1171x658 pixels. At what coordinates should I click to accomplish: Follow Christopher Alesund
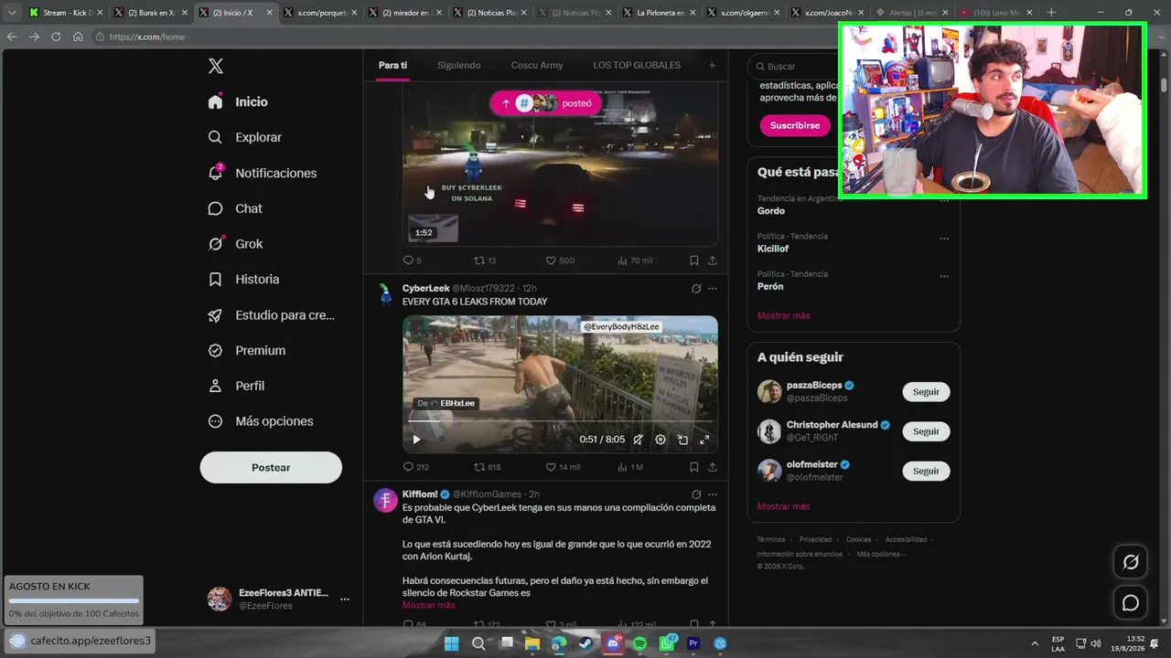pos(926,431)
